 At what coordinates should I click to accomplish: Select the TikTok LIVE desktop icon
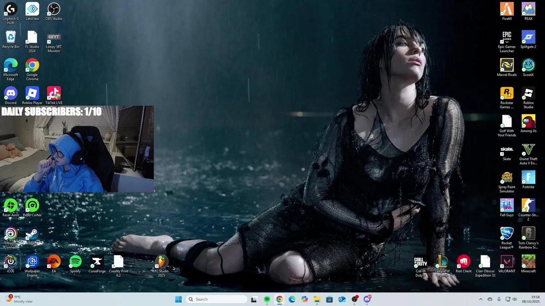point(54,96)
